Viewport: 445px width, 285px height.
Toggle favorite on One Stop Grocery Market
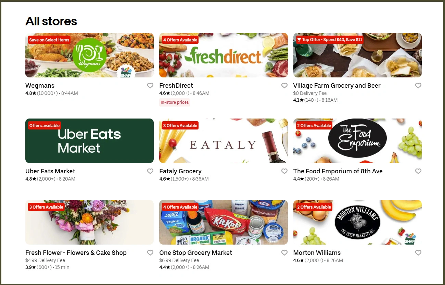(284, 253)
